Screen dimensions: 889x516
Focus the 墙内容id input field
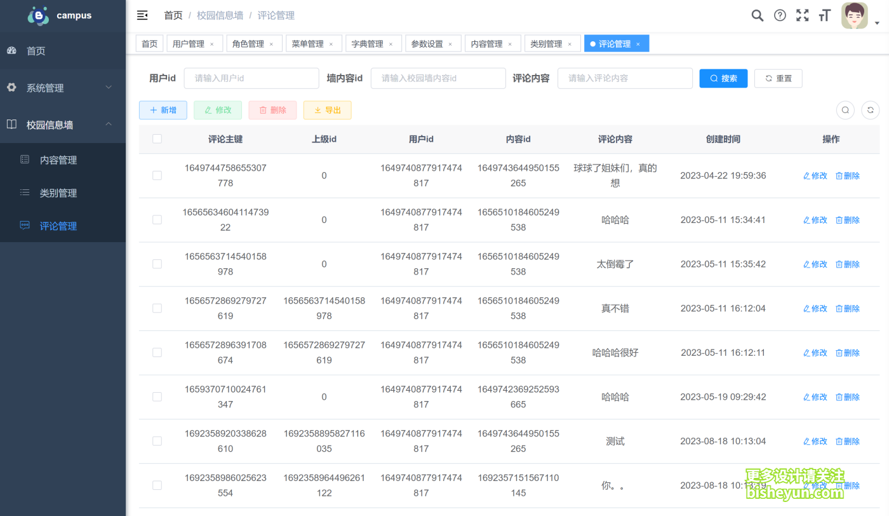(438, 78)
